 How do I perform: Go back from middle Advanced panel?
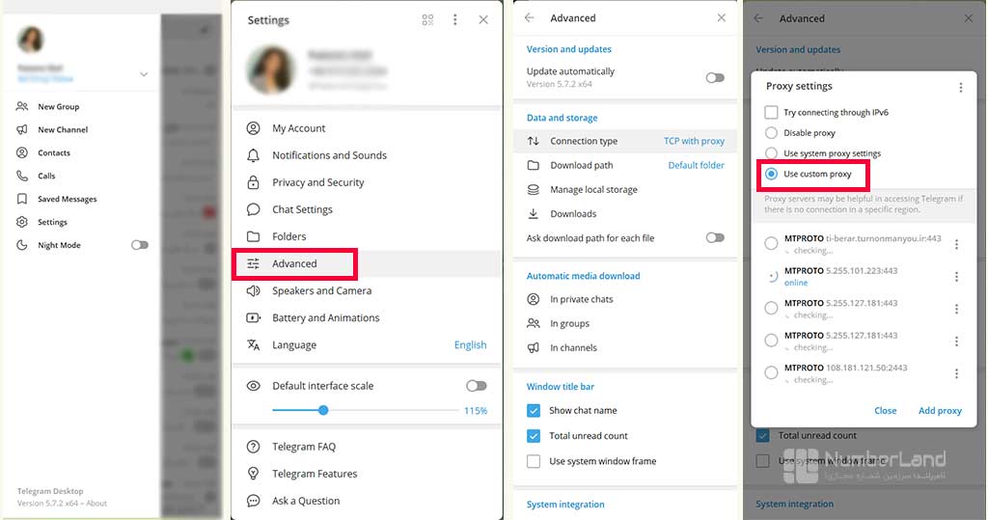click(530, 17)
